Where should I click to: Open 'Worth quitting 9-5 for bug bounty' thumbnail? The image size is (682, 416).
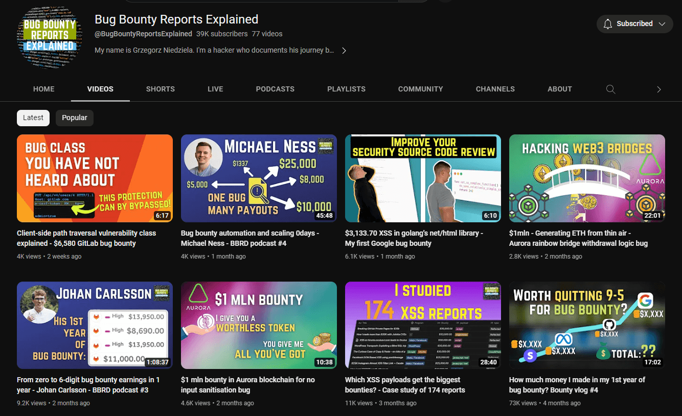click(x=587, y=325)
